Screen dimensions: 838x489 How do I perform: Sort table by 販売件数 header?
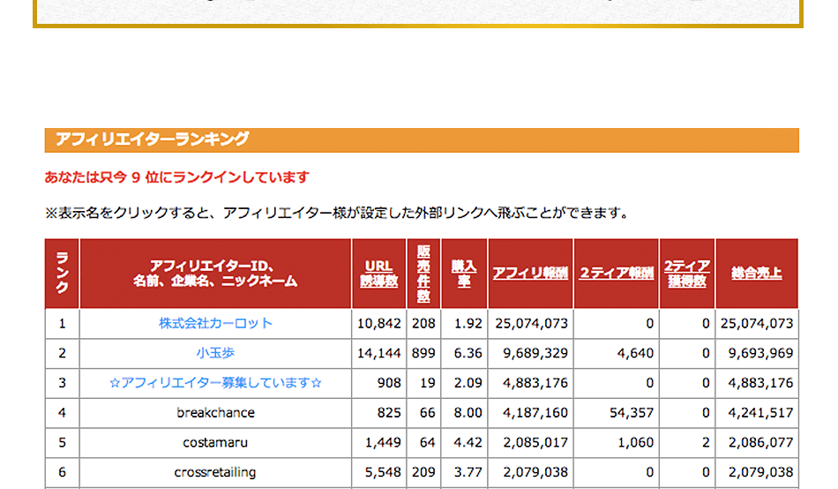click(423, 274)
